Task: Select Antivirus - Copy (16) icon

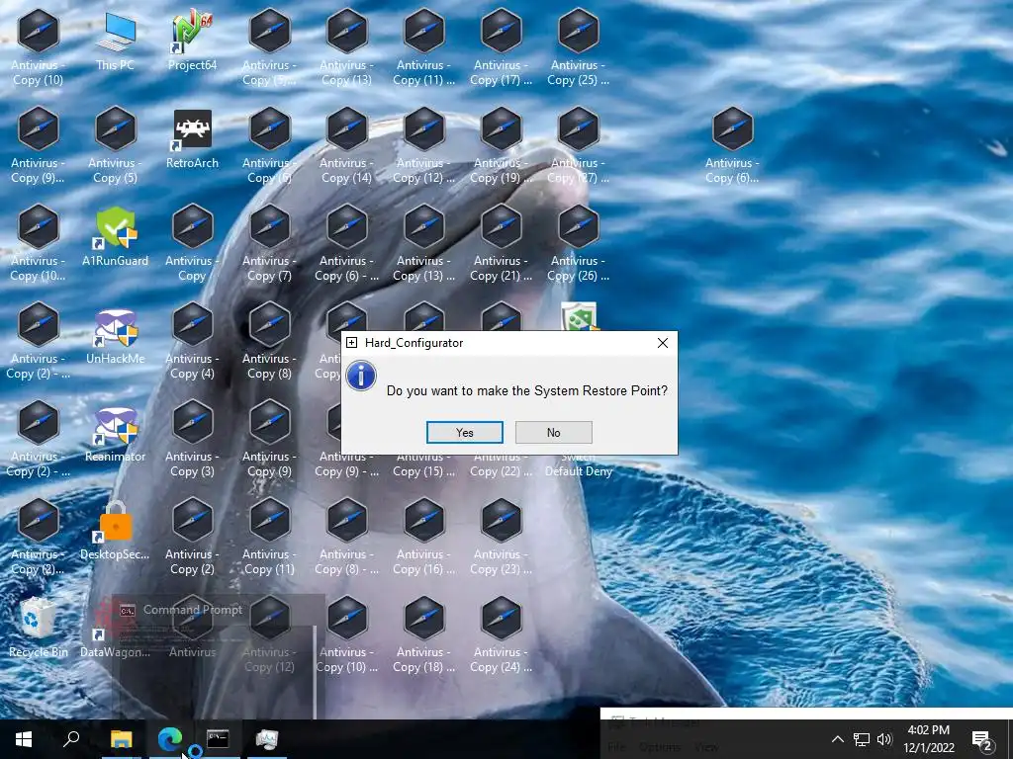Action: 423,538
